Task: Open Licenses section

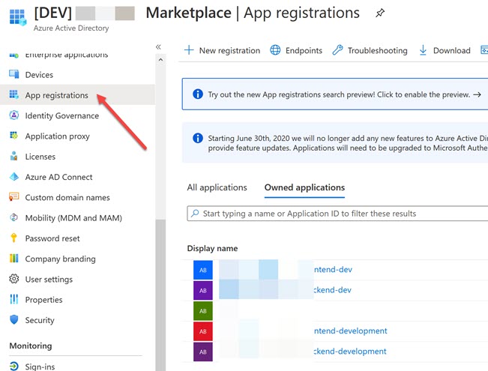Action: tap(40, 157)
